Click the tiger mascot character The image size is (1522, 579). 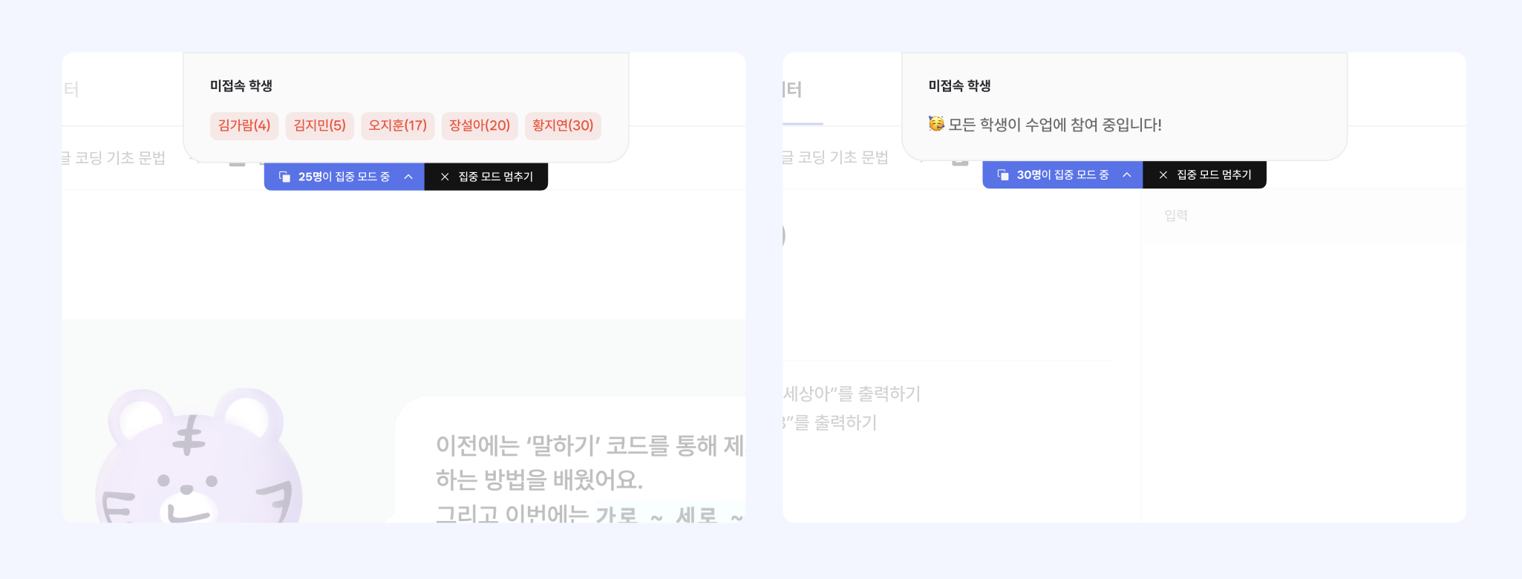point(198,460)
